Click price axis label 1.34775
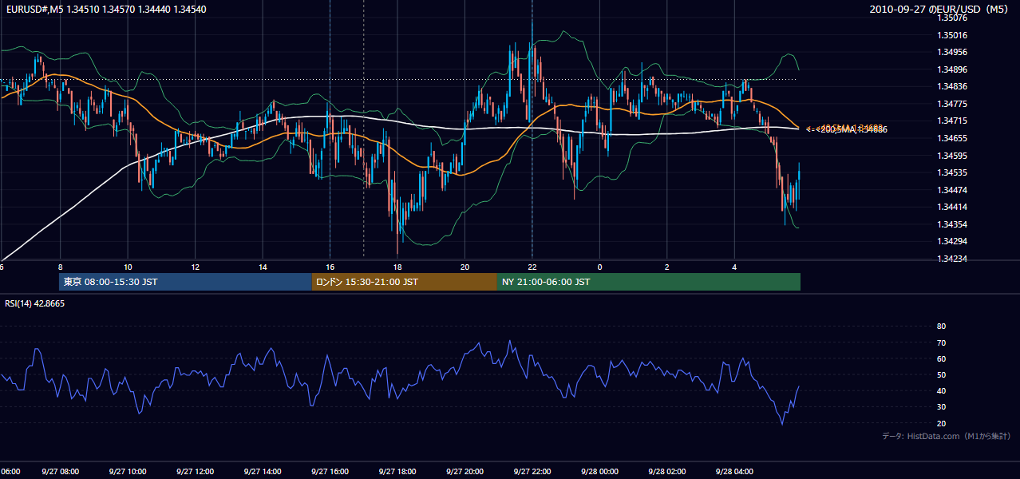The width and height of the screenshot is (1020, 479). (952, 104)
